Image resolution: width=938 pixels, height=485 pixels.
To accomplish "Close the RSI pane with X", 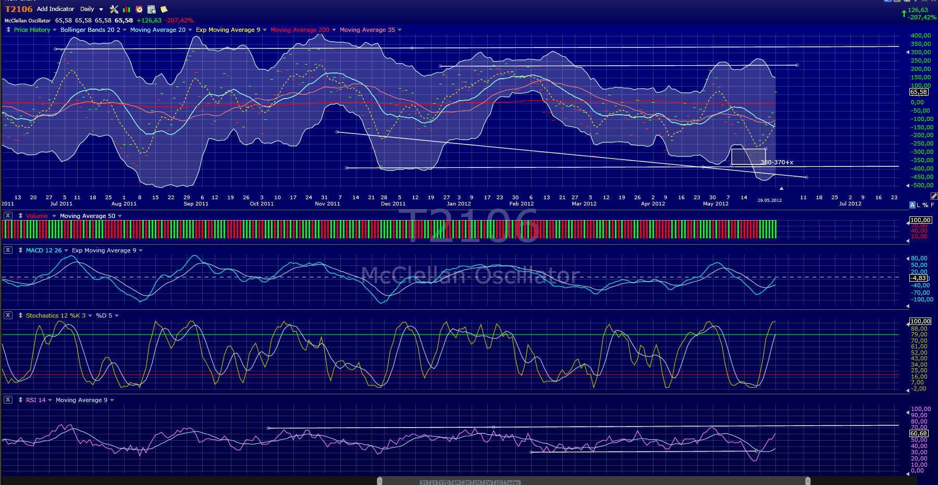I will (x=8, y=399).
